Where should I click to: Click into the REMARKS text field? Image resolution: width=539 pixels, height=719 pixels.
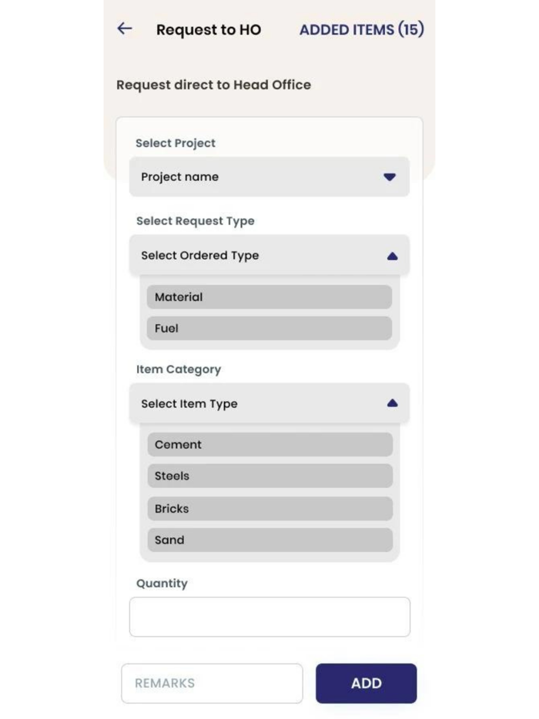click(212, 684)
